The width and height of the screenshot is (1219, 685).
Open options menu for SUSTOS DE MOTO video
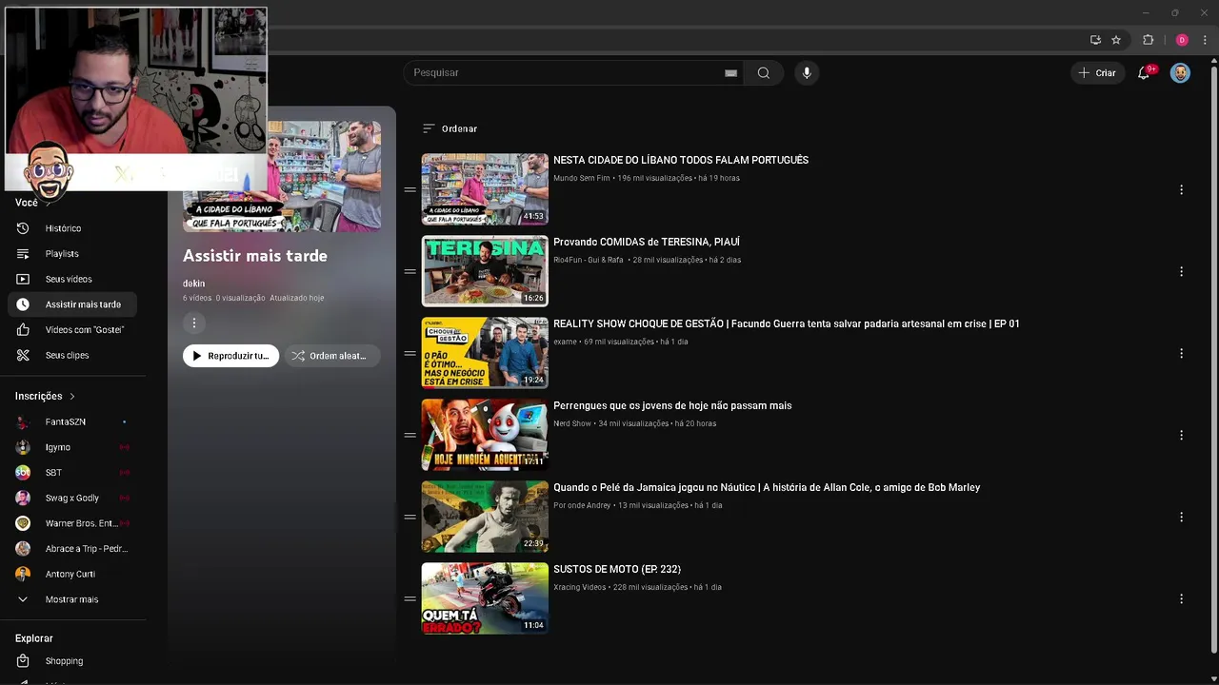(x=1181, y=598)
